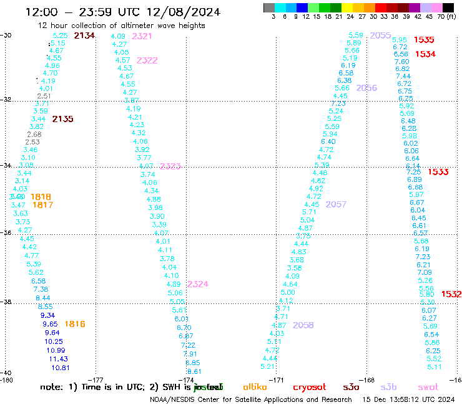Click the s3b time label 2057
462x405 pixels.
point(336,204)
